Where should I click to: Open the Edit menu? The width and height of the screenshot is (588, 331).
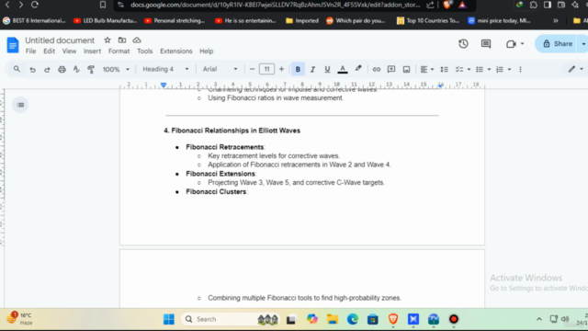(49, 51)
